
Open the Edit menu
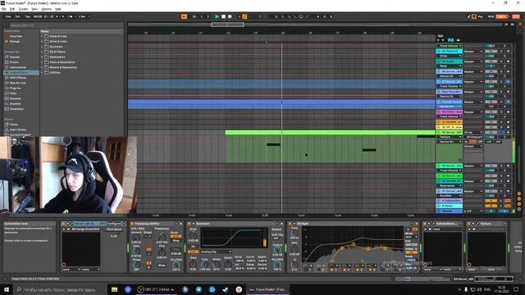click(x=12, y=9)
